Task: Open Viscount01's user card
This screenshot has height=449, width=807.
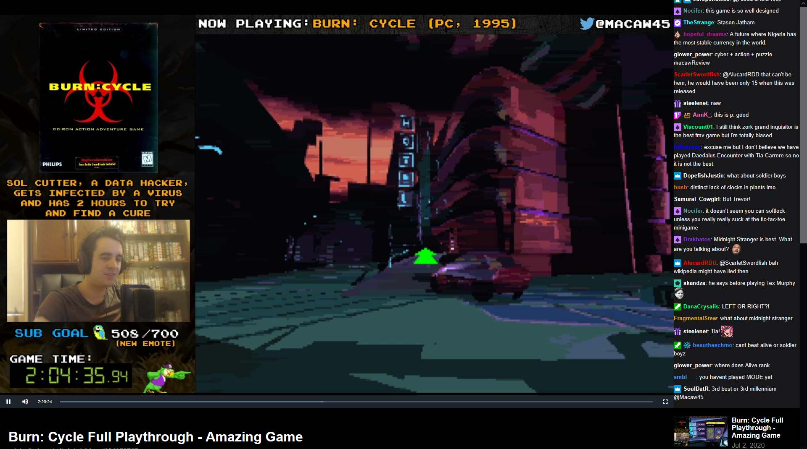Action: click(x=698, y=127)
